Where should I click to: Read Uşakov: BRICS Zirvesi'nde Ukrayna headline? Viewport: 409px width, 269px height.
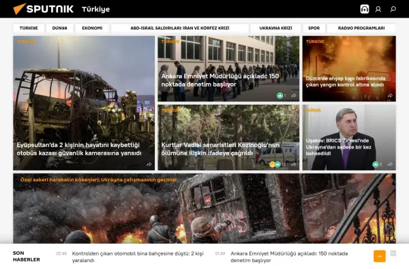[339, 146]
